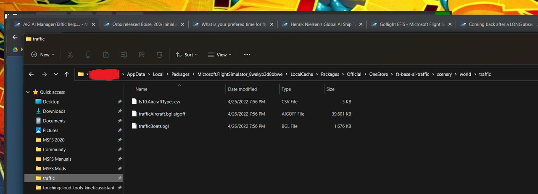Close the Henrik Nielsen's Global AI Ship tab
Image resolution: width=538 pixels, height=194 pixels.
[361, 24]
